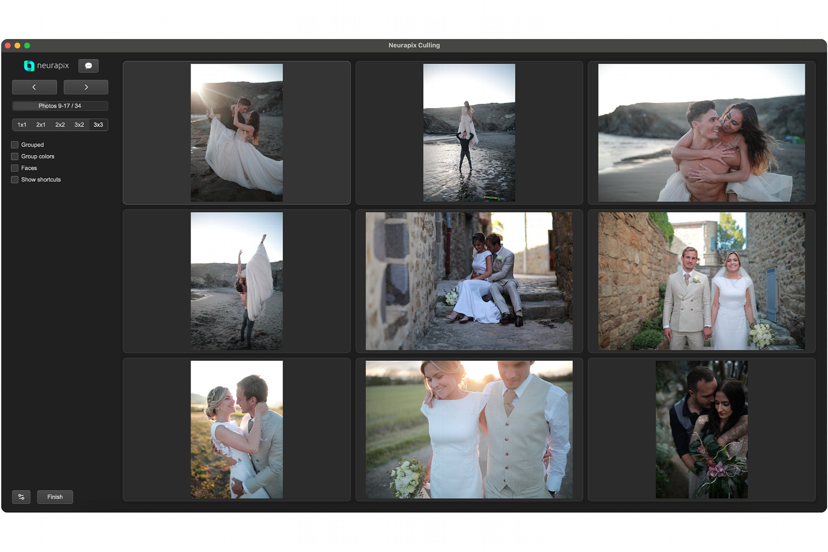Enable the Grouped checkbox

coord(15,145)
